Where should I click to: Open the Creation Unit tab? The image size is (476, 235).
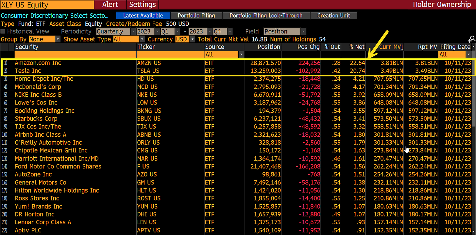click(x=333, y=15)
